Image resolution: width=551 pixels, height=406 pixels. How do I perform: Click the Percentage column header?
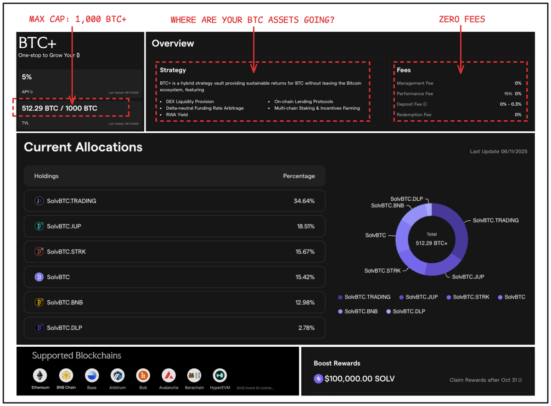click(298, 176)
